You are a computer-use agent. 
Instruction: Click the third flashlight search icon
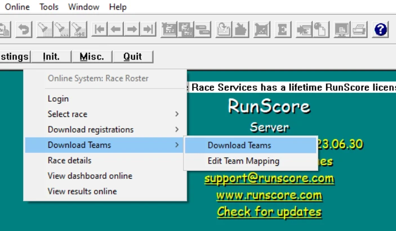tap(78, 30)
